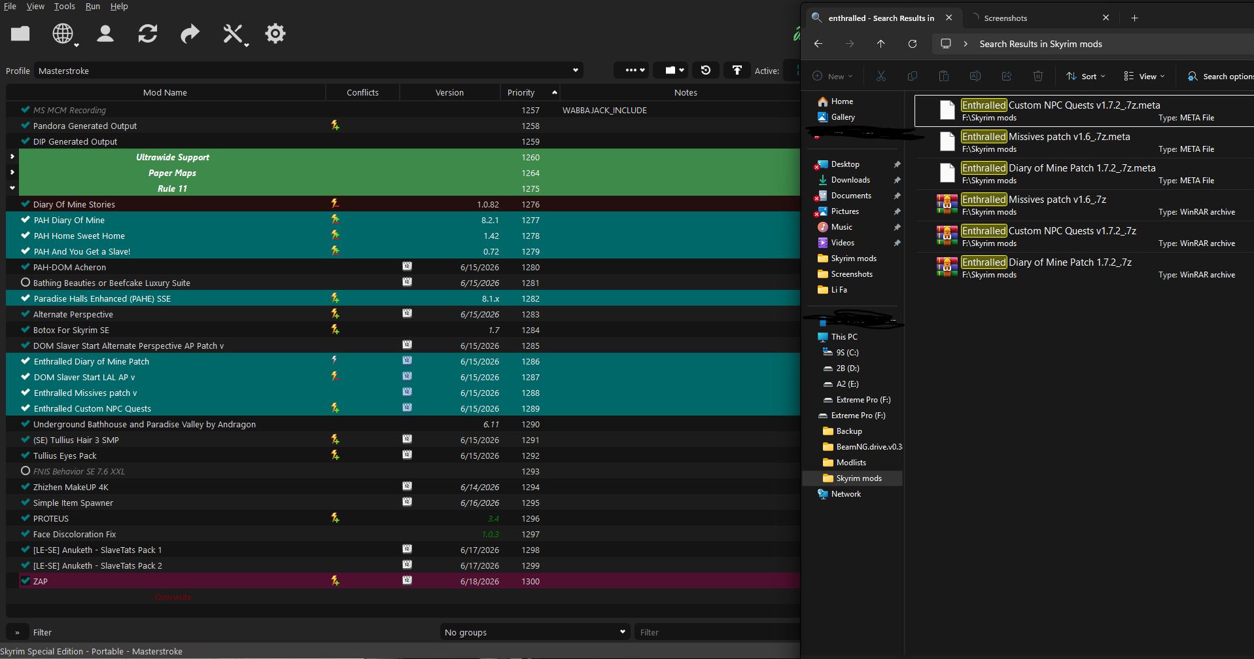Uncheck the Diary Of Mine Stories mod
This screenshot has width=1254, height=659.
coord(26,204)
